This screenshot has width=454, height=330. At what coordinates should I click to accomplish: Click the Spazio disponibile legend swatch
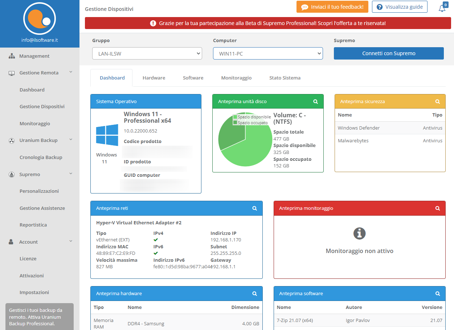[x=235, y=117]
